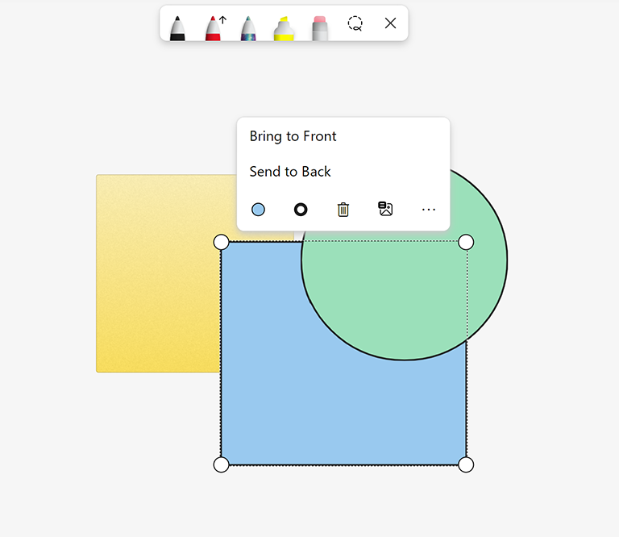Choose the rainbow pen tool
619x537 pixels.
click(x=248, y=27)
